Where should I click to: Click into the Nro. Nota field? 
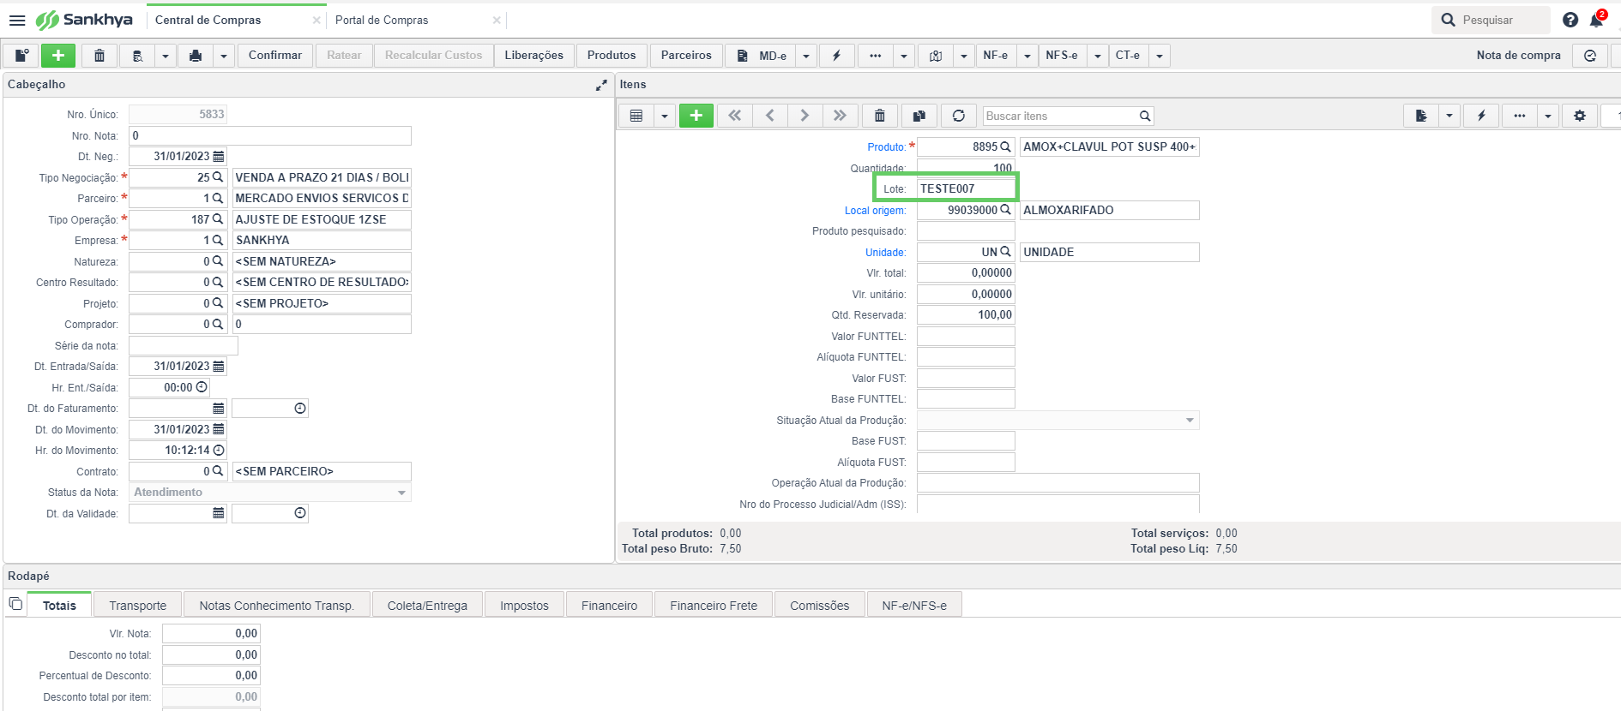point(270,135)
